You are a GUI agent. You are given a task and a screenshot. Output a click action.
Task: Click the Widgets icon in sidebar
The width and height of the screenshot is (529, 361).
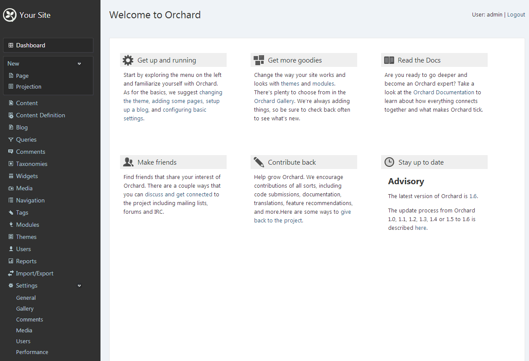[x=11, y=176]
